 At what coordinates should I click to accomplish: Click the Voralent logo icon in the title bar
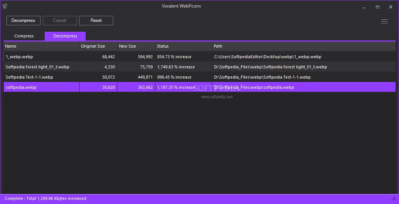[5, 6]
